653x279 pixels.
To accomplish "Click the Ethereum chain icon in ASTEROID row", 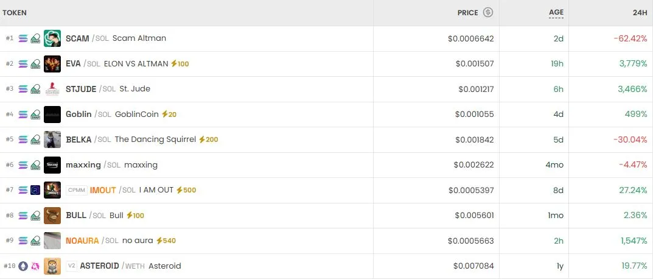I will click(23, 266).
